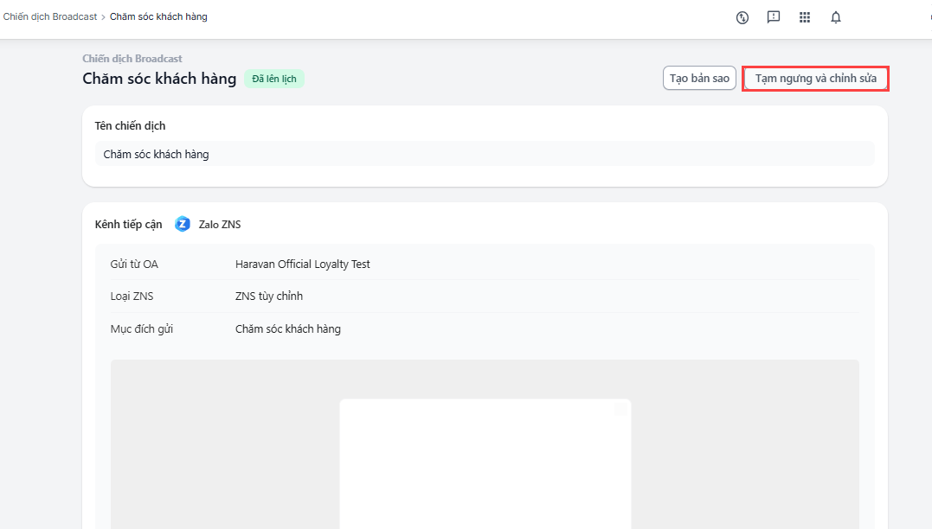Open the apps grid launcher
The width and height of the screenshot is (932, 529).
805,17
